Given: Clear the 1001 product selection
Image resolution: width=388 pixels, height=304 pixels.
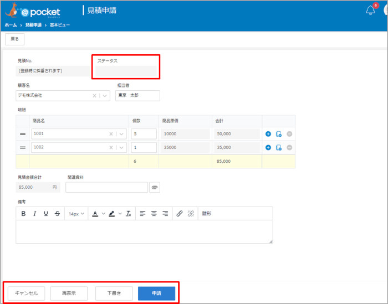Looking at the screenshot, I should (x=111, y=133).
